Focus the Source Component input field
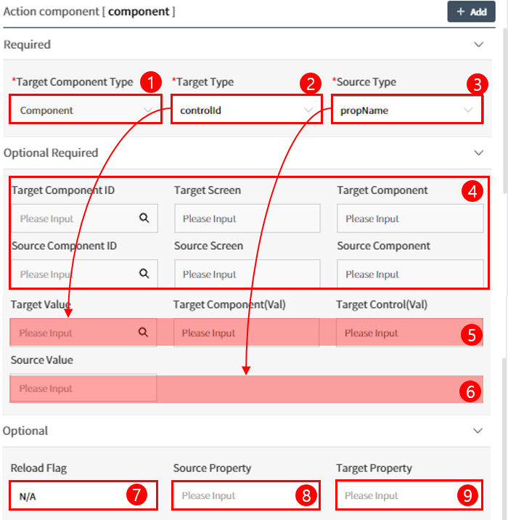This screenshot has width=508, height=520. (410, 274)
